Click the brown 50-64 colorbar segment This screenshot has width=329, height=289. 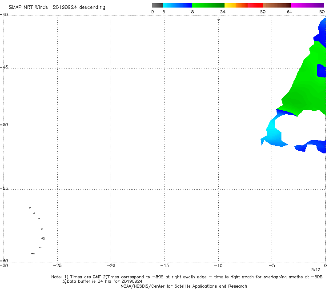[277, 5]
